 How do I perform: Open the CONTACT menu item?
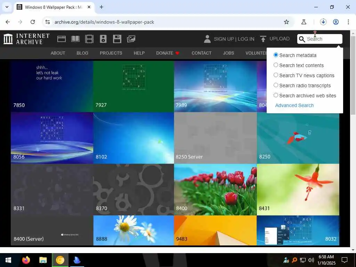click(x=201, y=53)
